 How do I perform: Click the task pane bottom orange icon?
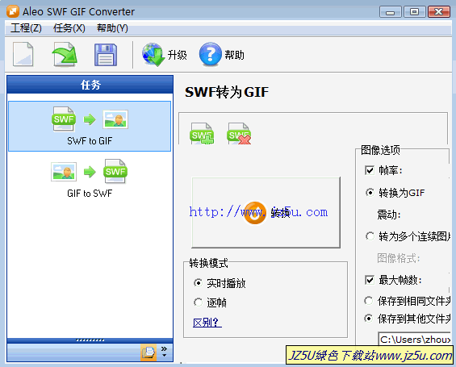tap(149, 352)
